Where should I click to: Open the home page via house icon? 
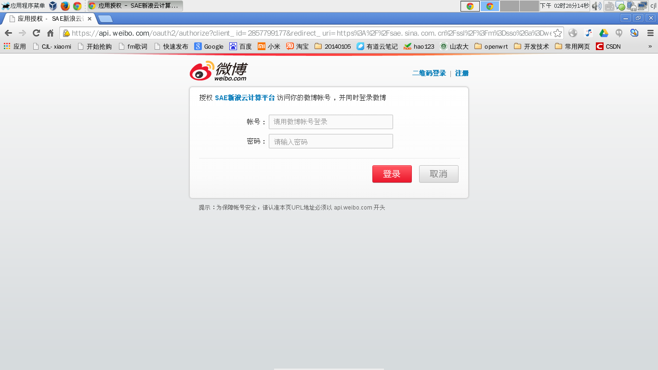click(50, 33)
